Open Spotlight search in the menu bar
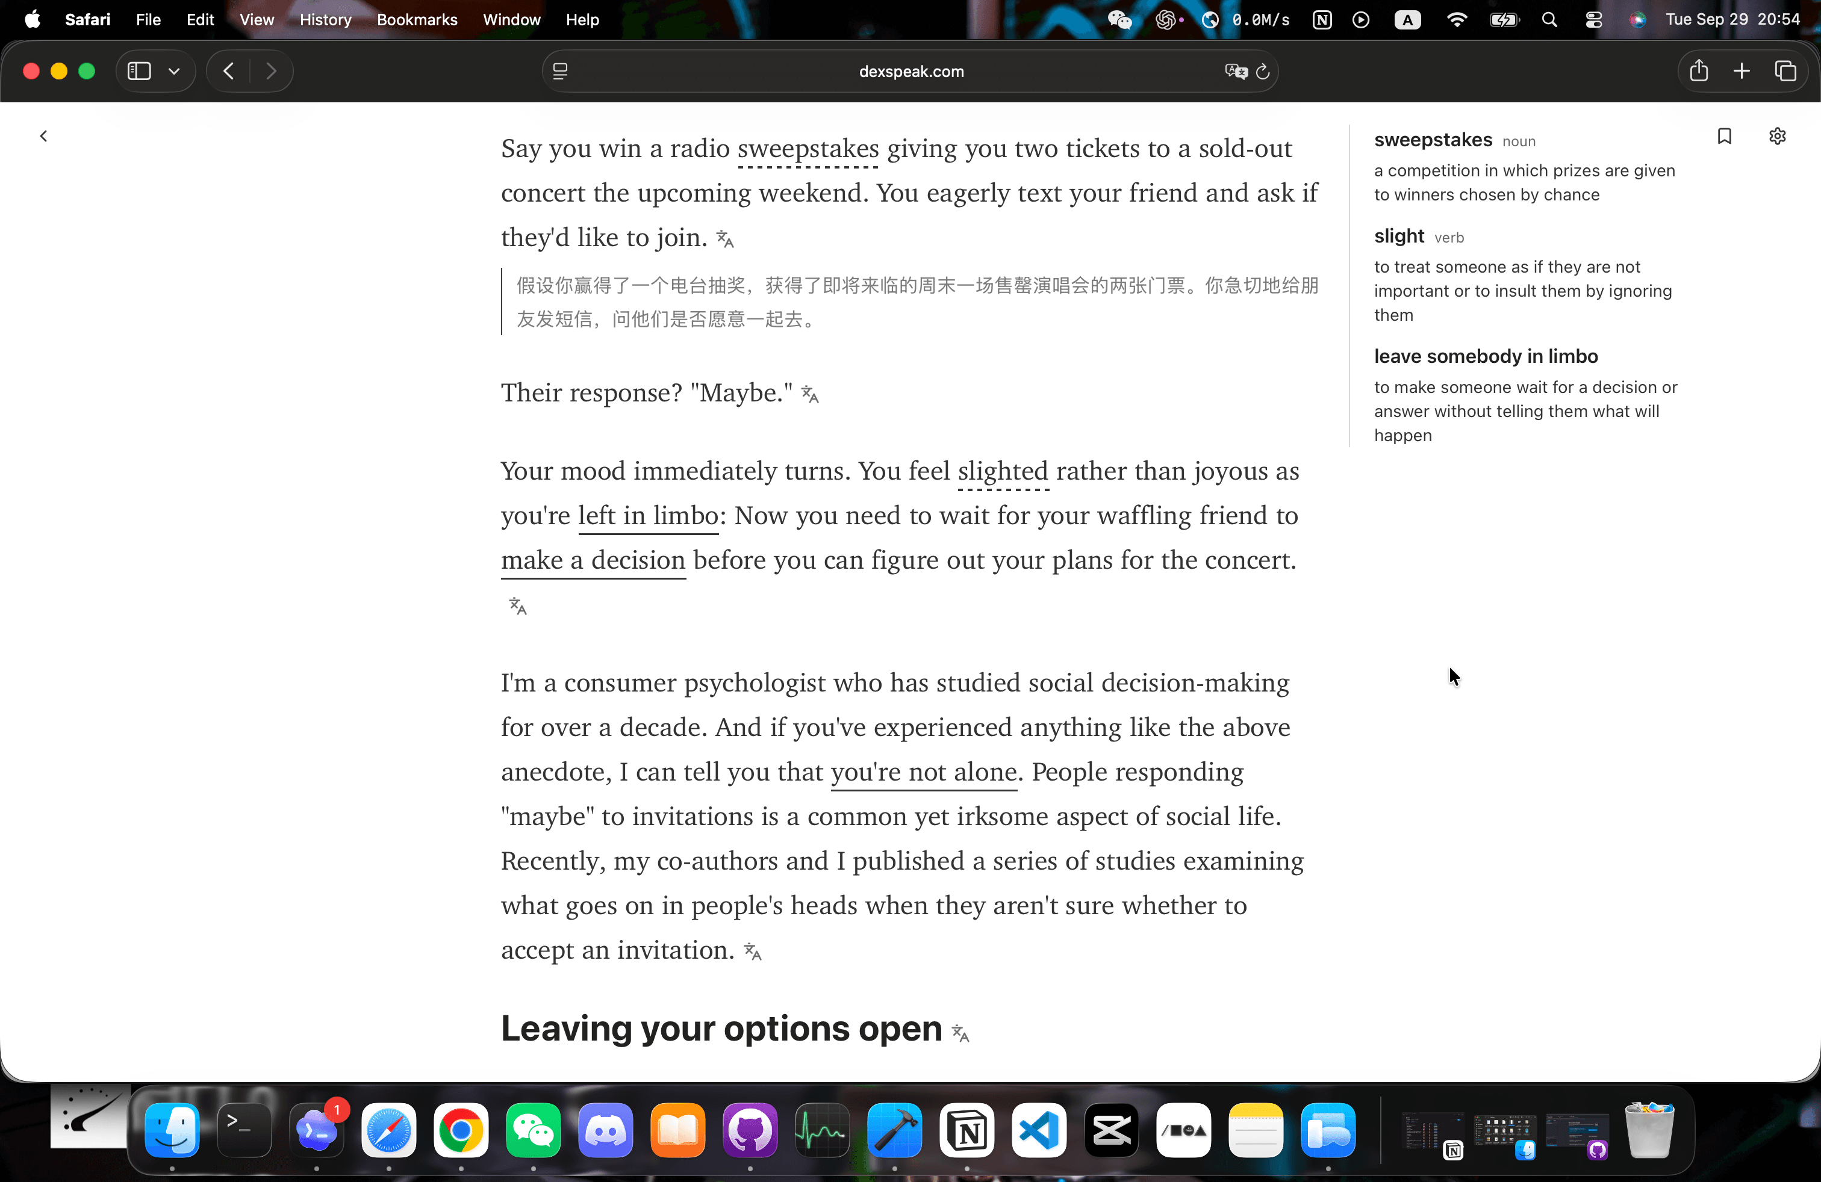This screenshot has width=1821, height=1182. 1549,20
